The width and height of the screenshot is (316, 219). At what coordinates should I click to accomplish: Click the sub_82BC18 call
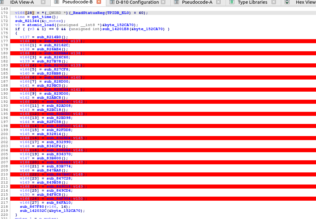(49, 110)
